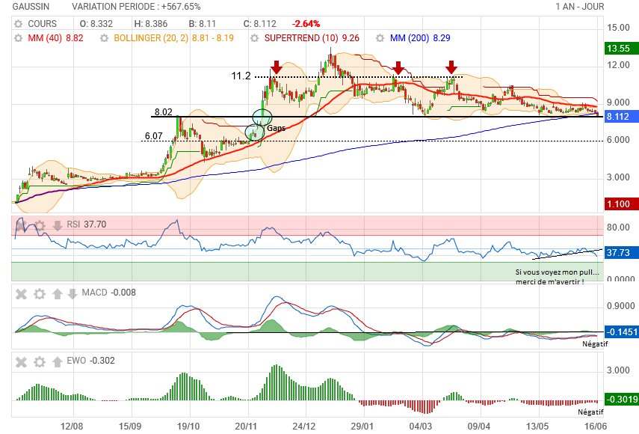The image size is (639, 434).
Task: Select the RSI 37.70 label
Action: (x=87, y=224)
